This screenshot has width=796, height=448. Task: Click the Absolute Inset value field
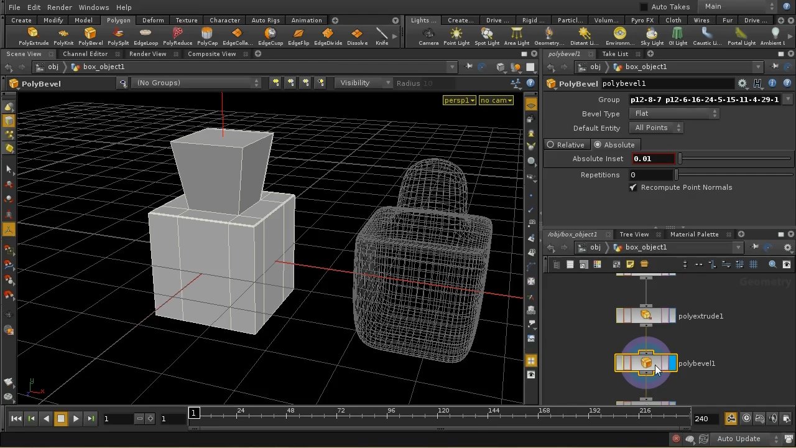click(x=653, y=159)
